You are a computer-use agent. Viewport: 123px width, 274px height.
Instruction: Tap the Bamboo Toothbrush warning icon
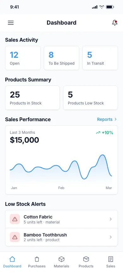tap(15, 237)
